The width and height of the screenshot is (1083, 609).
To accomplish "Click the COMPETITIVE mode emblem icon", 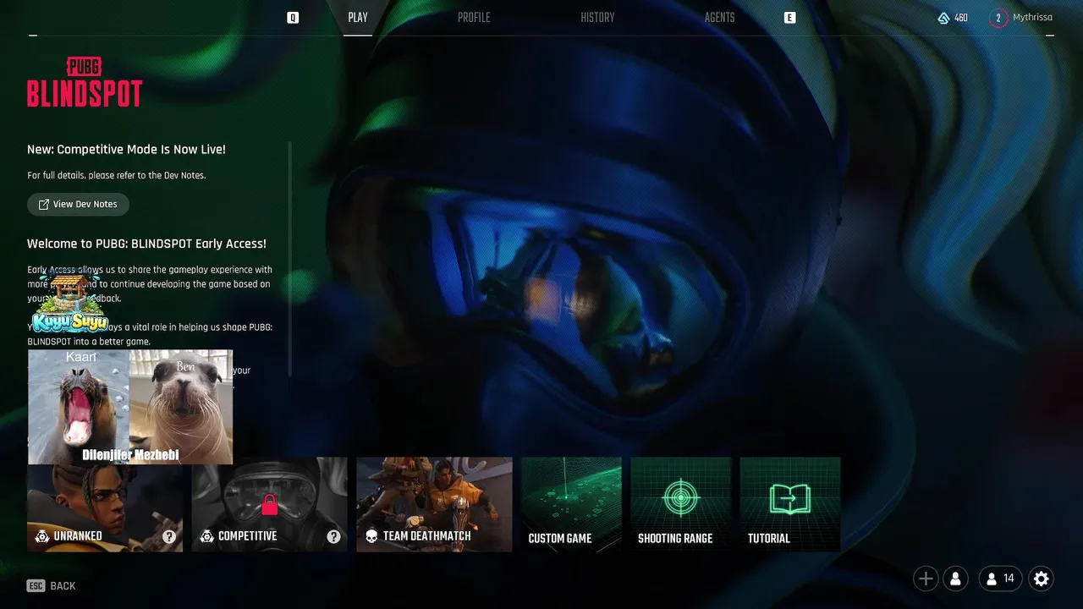I will coord(206,536).
